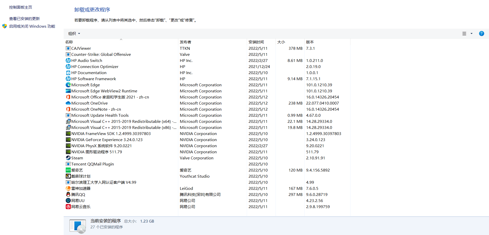
Task: Click the Microsoft OneDrive cloud icon
Action: pyautogui.click(x=68, y=103)
